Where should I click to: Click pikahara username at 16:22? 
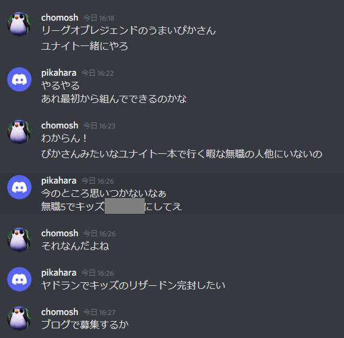pyautogui.click(x=59, y=73)
